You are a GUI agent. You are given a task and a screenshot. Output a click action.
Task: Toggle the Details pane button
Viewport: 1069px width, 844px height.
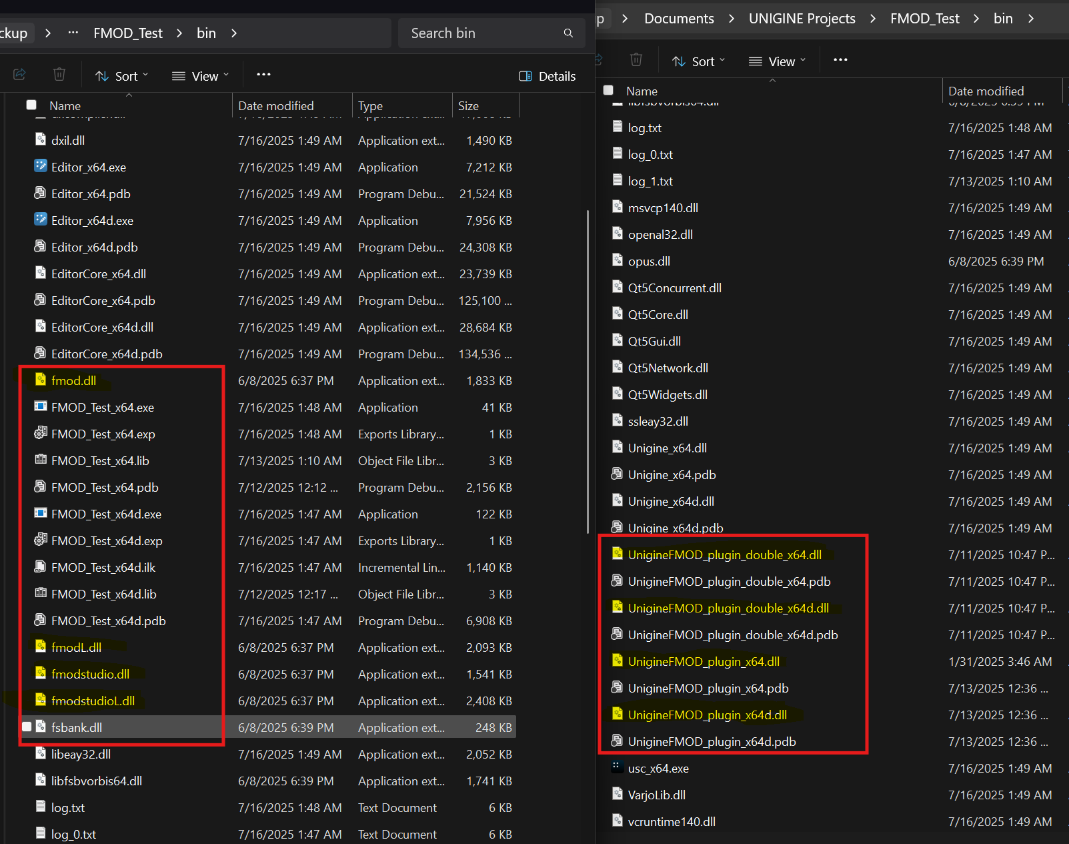click(x=548, y=76)
